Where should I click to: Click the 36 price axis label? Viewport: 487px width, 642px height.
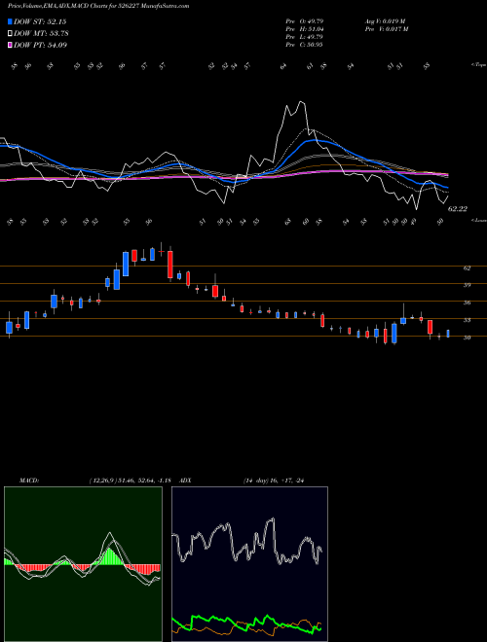467,303
